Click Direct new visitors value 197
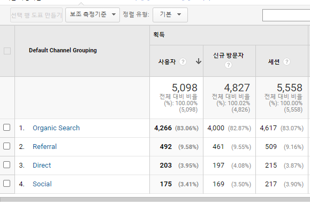This screenshot has width=310, height=205. pyautogui.click(x=218, y=165)
